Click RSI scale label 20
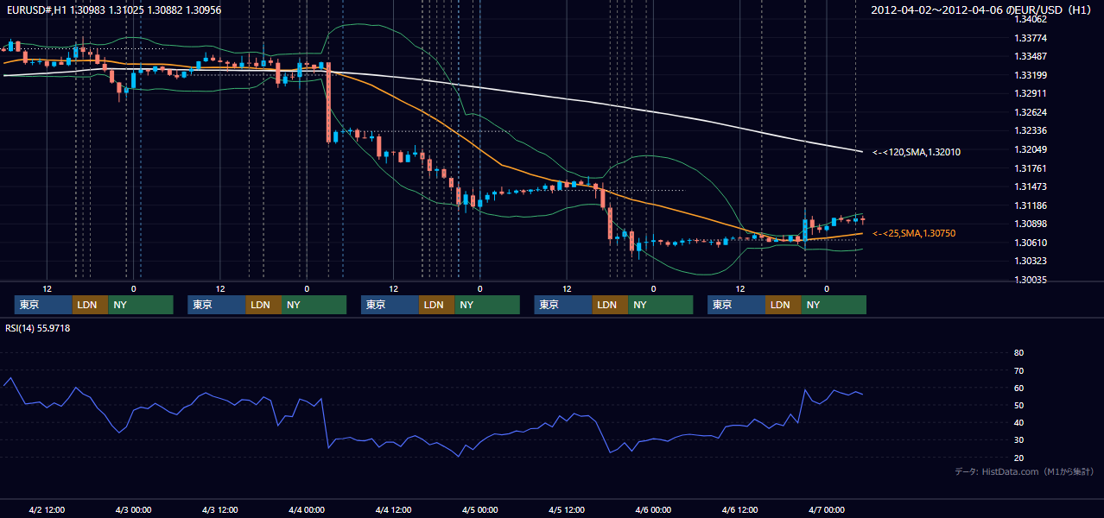The width and height of the screenshot is (1104, 518). pos(1018,458)
